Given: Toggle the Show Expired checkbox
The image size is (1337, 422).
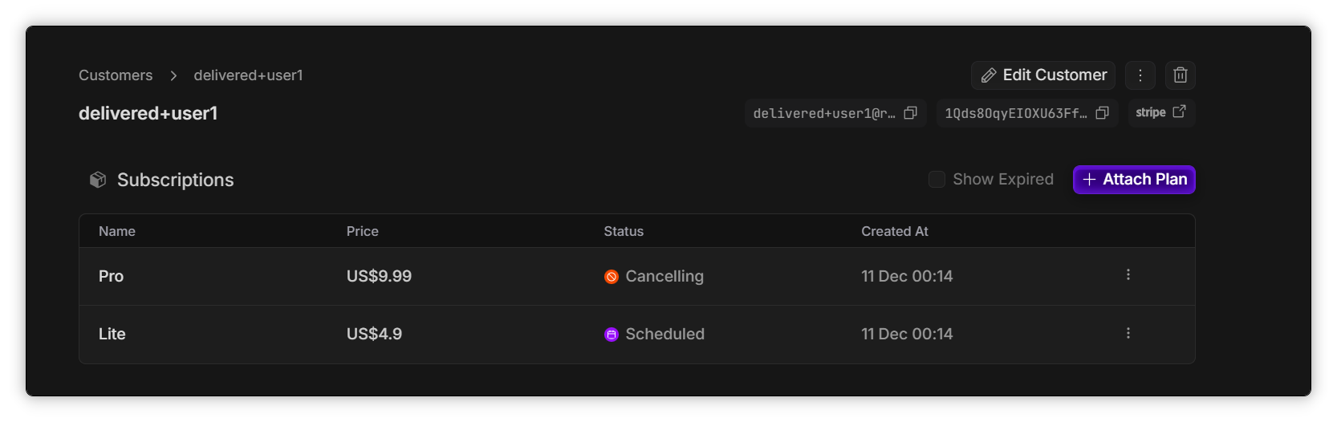Looking at the screenshot, I should click(937, 180).
